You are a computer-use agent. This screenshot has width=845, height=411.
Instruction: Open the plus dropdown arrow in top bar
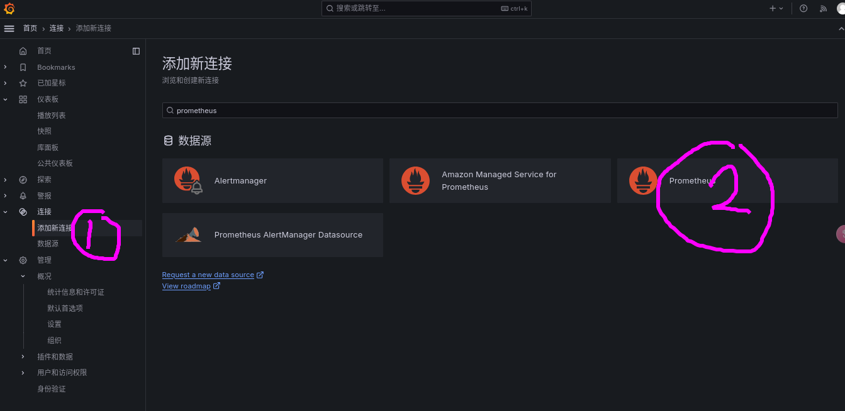click(781, 9)
